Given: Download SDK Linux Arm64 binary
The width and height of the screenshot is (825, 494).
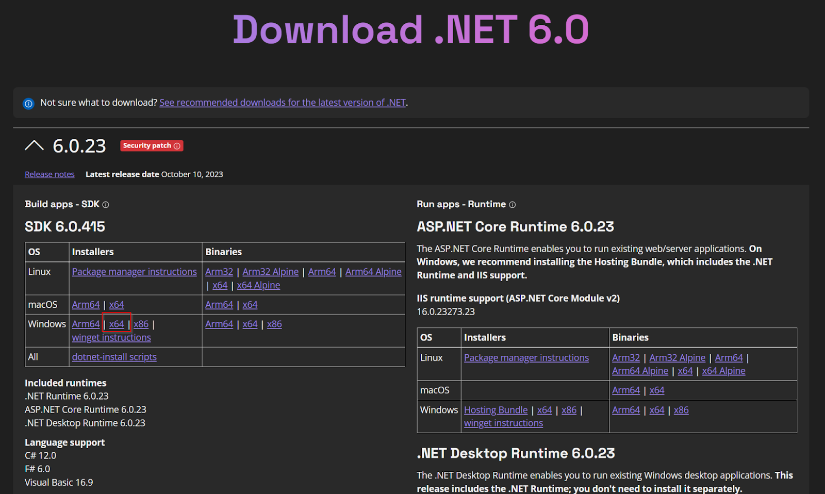Looking at the screenshot, I should pyautogui.click(x=322, y=272).
